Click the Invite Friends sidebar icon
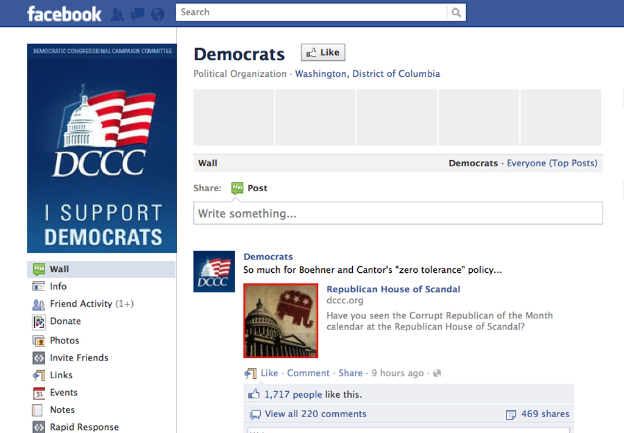 click(x=38, y=358)
